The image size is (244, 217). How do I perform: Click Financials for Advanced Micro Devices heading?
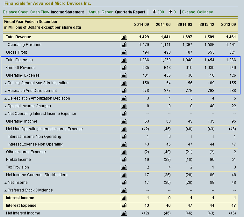pyautogui.click(x=47, y=3)
